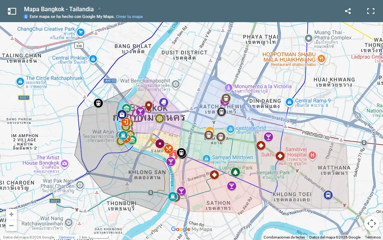Screen dimensions: 383x240
Task: Select olive dharma wheel marker near Bangkok label
Action: pyautogui.click(x=160, y=118)
